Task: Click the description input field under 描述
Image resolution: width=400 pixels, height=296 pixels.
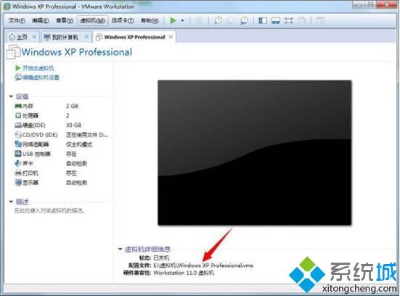Action: pos(49,210)
